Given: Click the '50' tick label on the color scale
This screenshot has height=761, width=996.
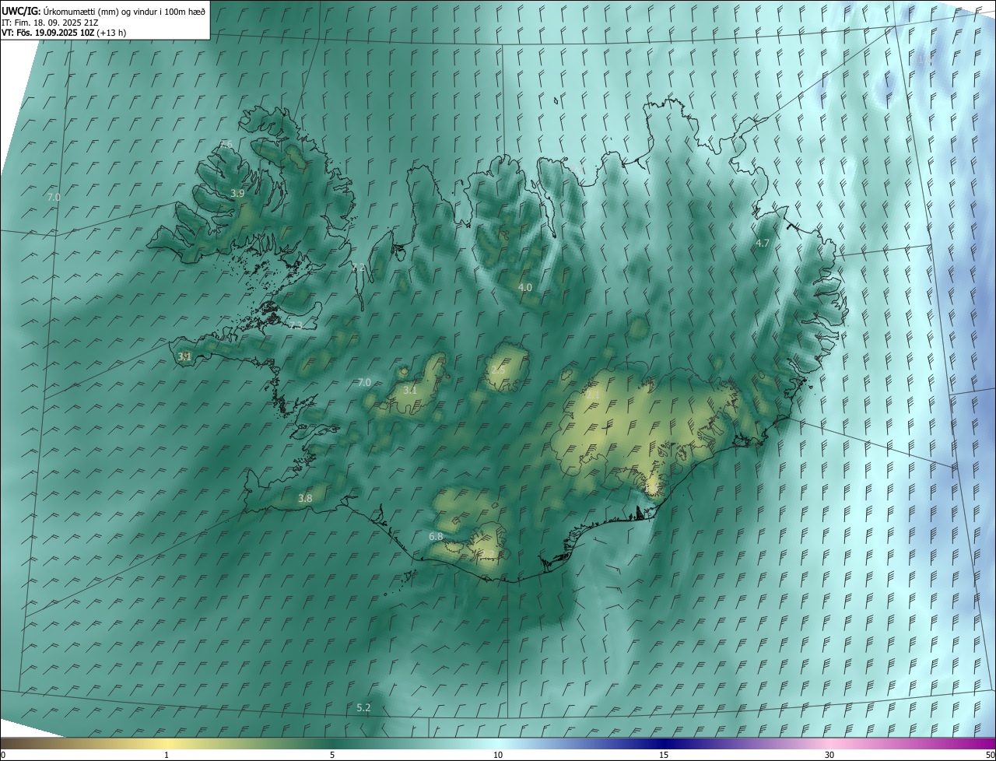Looking at the screenshot, I should click(x=990, y=755).
